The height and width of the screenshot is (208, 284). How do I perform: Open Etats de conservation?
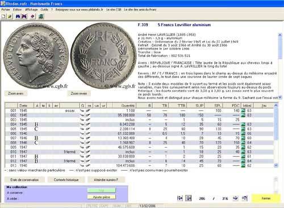pos(24,180)
